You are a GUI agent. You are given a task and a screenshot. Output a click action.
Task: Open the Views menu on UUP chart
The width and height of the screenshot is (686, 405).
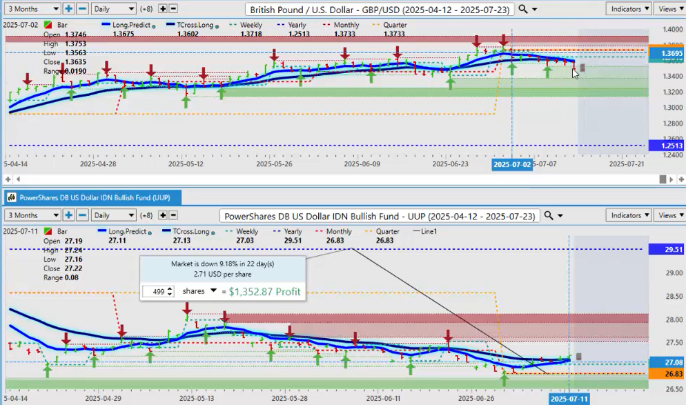(x=670, y=215)
